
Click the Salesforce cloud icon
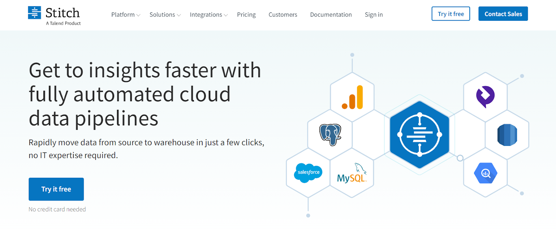tap(308, 173)
